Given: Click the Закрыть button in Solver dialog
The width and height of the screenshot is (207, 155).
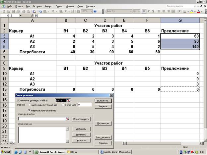Looking at the screenshot, I should (x=103, y=106).
